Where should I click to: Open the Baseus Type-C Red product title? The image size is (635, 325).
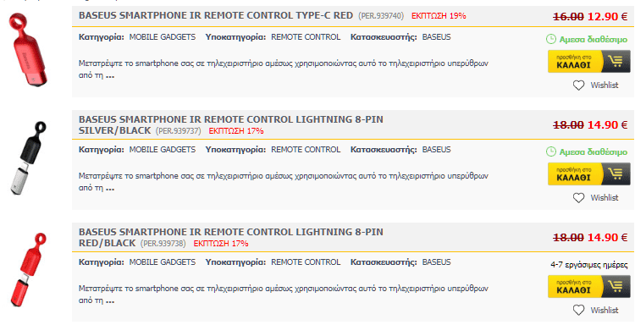tap(215, 16)
